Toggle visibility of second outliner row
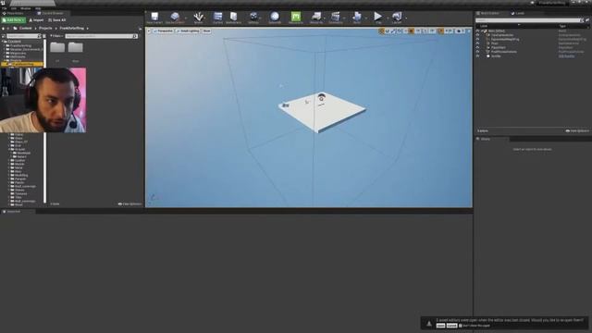 [x=477, y=35]
